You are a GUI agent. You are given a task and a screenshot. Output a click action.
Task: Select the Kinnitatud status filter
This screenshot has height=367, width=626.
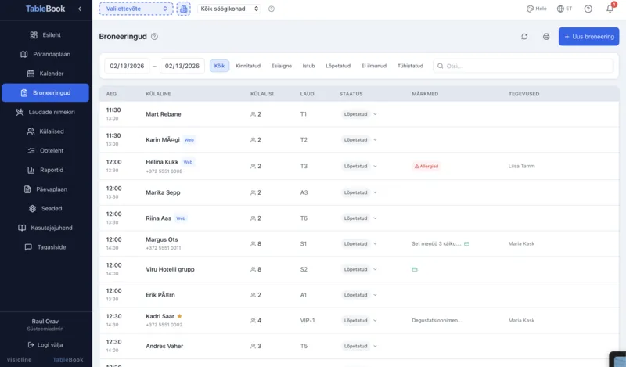coord(248,66)
